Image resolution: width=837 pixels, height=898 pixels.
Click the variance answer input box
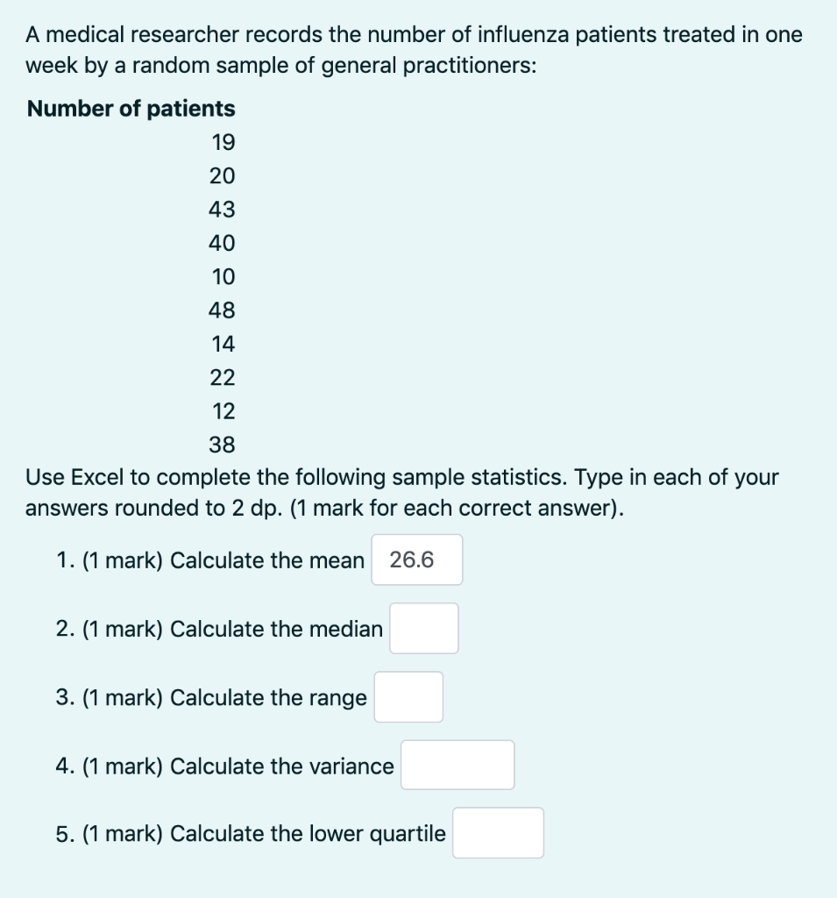[457, 765]
